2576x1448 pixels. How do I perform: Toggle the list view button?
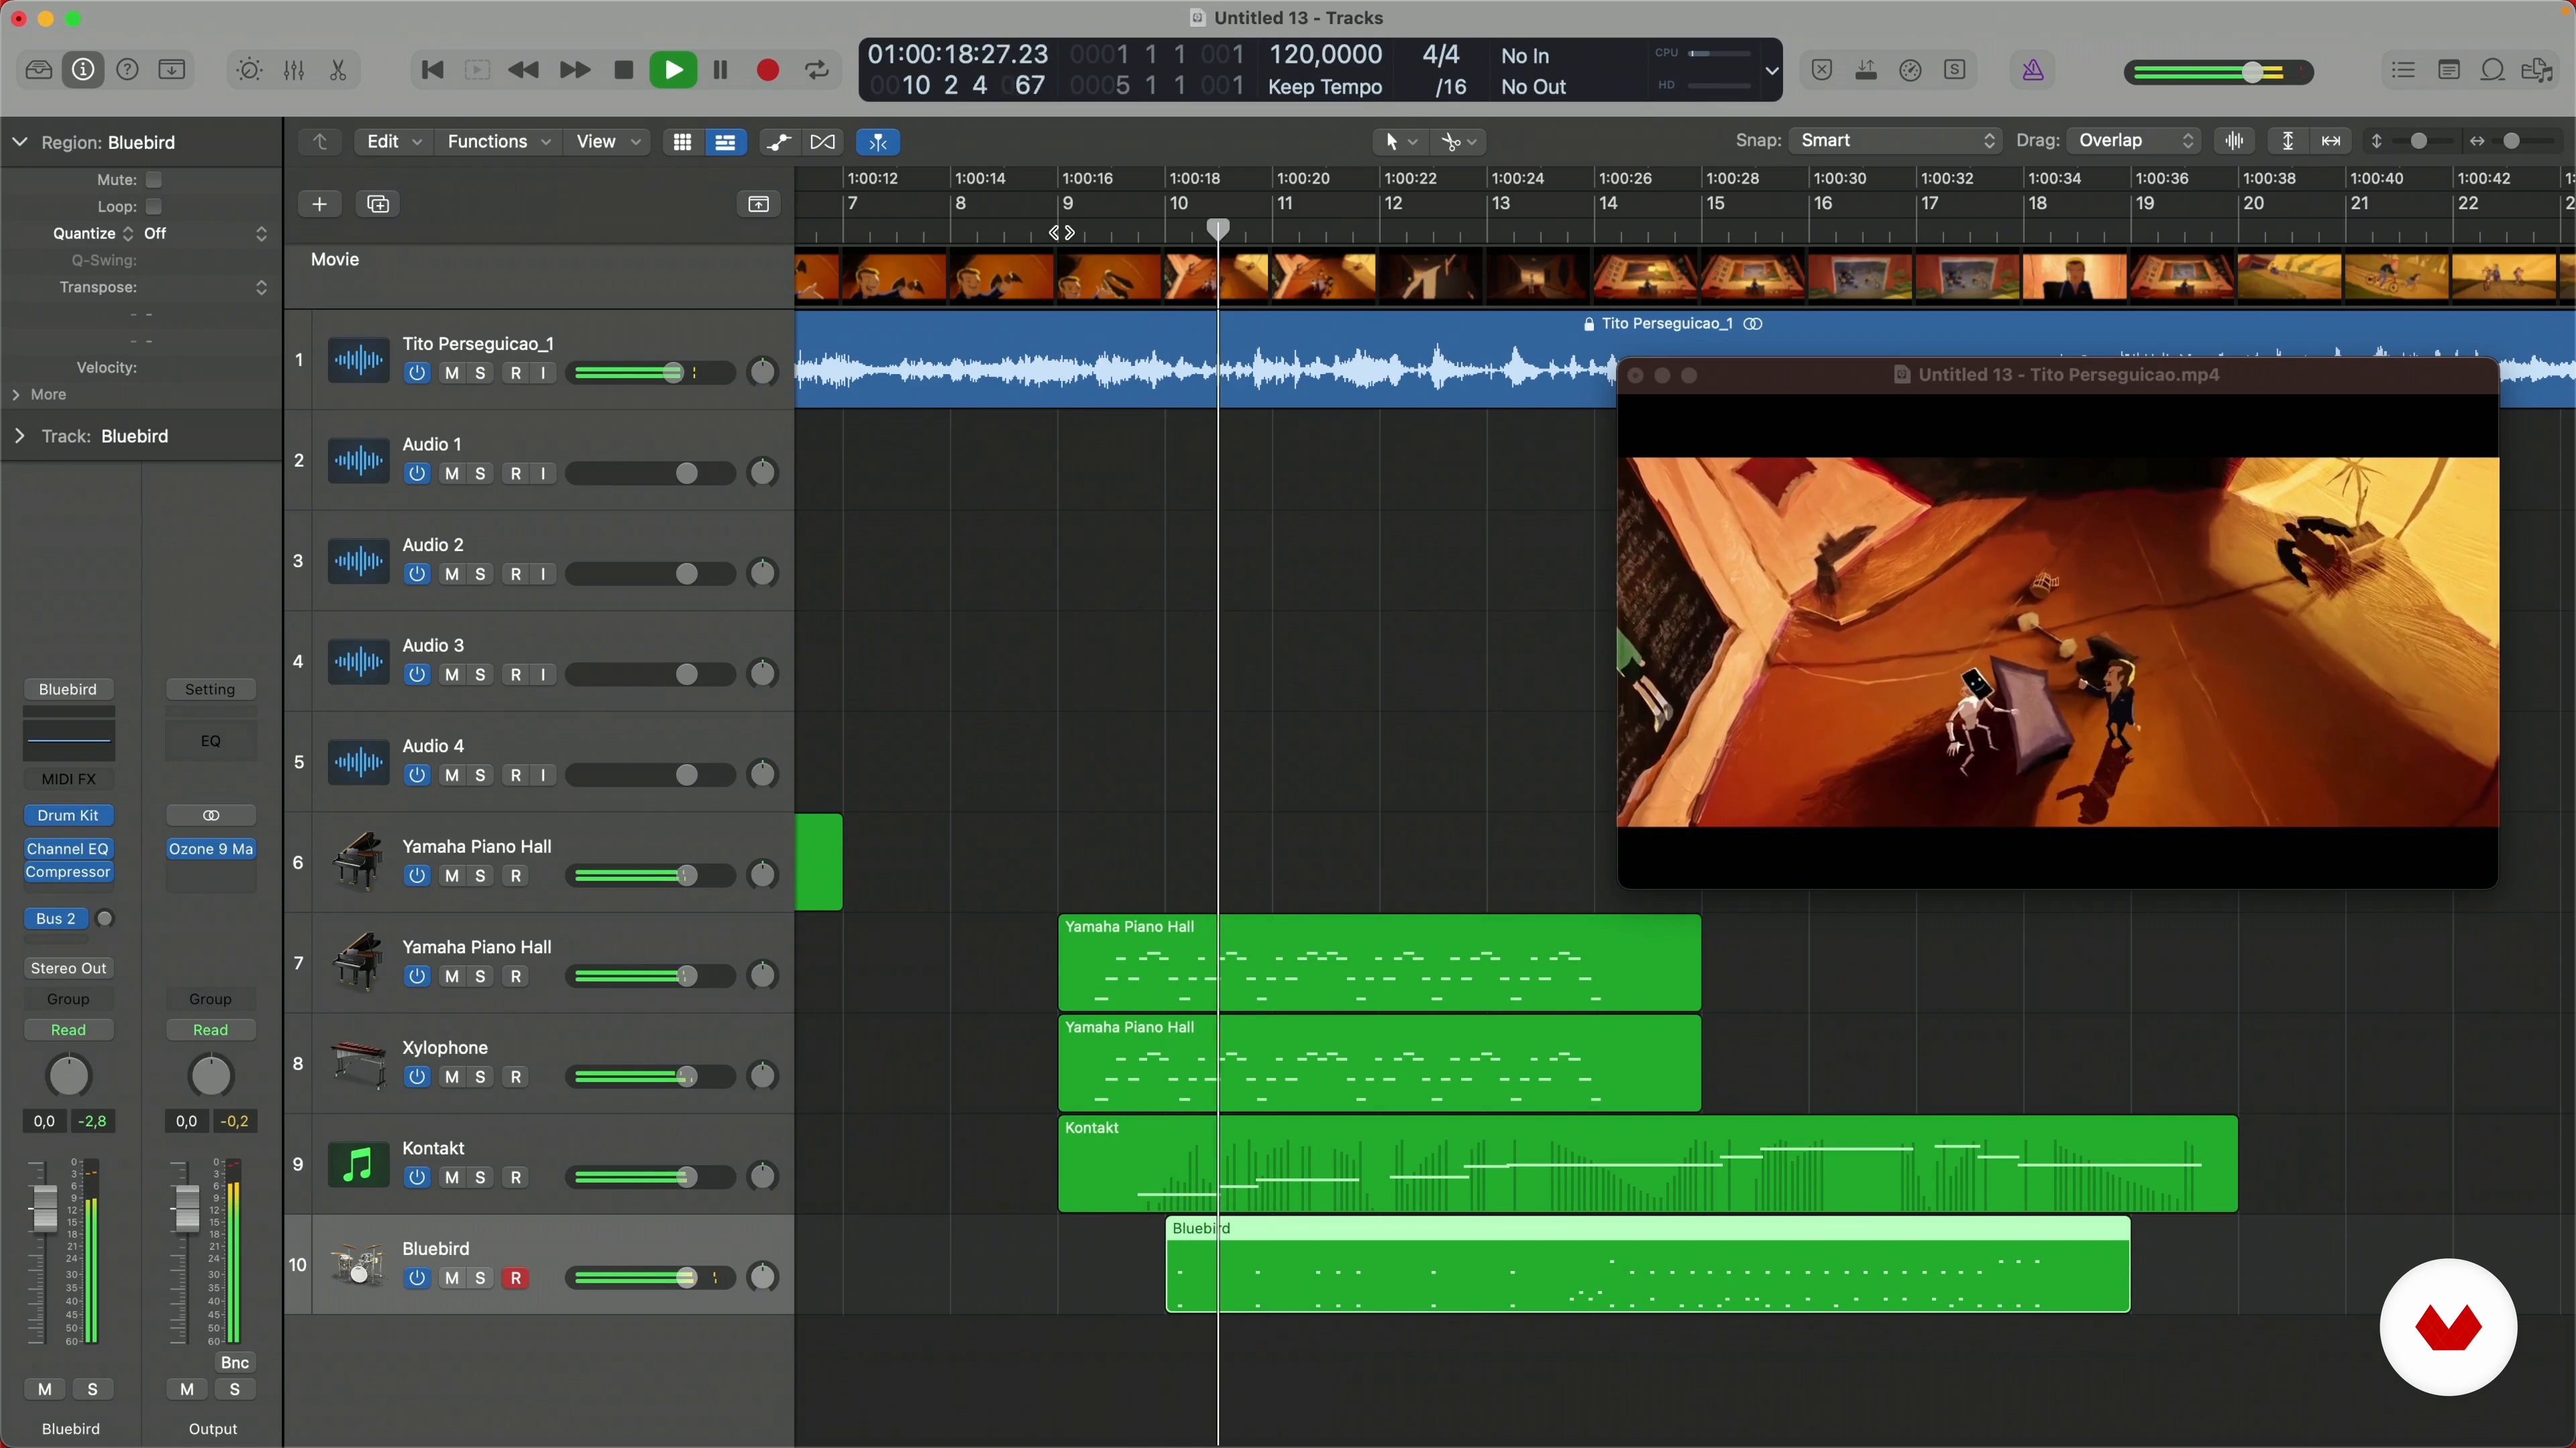tap(725, 142)
